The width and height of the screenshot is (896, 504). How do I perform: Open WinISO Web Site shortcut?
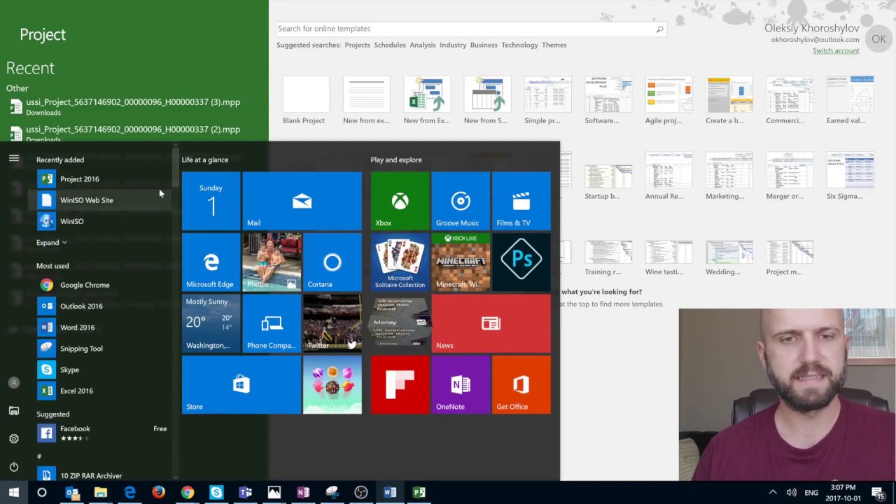[x=101, y=200]
